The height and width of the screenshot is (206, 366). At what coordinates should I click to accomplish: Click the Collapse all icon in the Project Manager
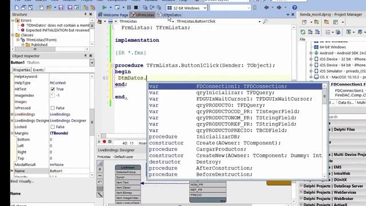pyautogui.click(x=317, y=32)
